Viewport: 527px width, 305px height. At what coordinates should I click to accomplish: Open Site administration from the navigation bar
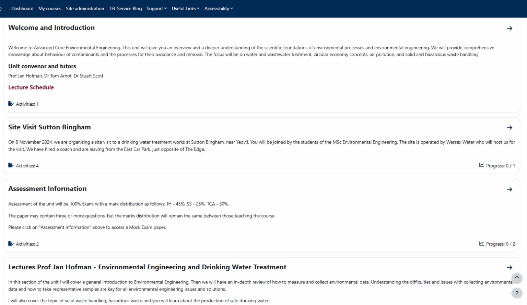85,9
